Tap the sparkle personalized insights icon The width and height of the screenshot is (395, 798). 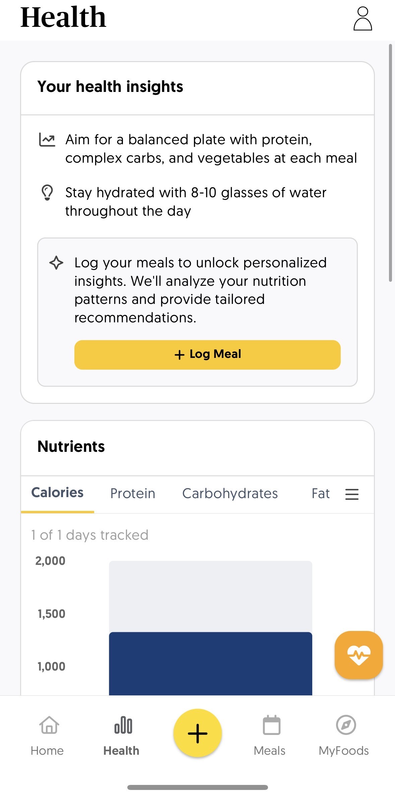coord(56,263)
